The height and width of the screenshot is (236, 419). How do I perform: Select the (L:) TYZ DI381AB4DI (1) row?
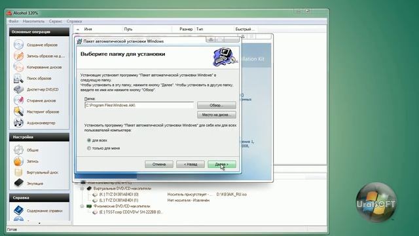click(118, 201)
